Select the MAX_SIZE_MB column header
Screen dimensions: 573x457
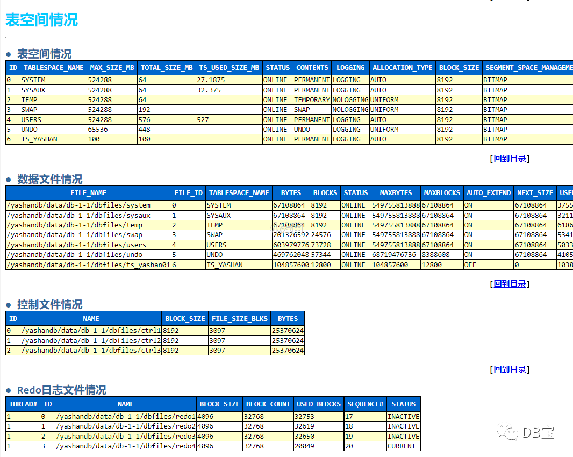(112, 68)
